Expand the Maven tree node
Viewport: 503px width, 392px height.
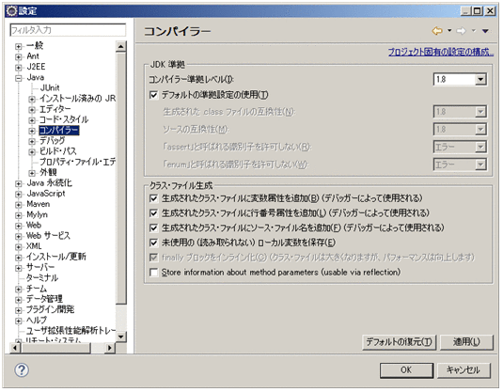(x=19, y=205)
